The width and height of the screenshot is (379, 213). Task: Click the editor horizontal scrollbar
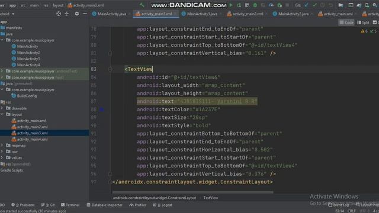coord(193,192)
